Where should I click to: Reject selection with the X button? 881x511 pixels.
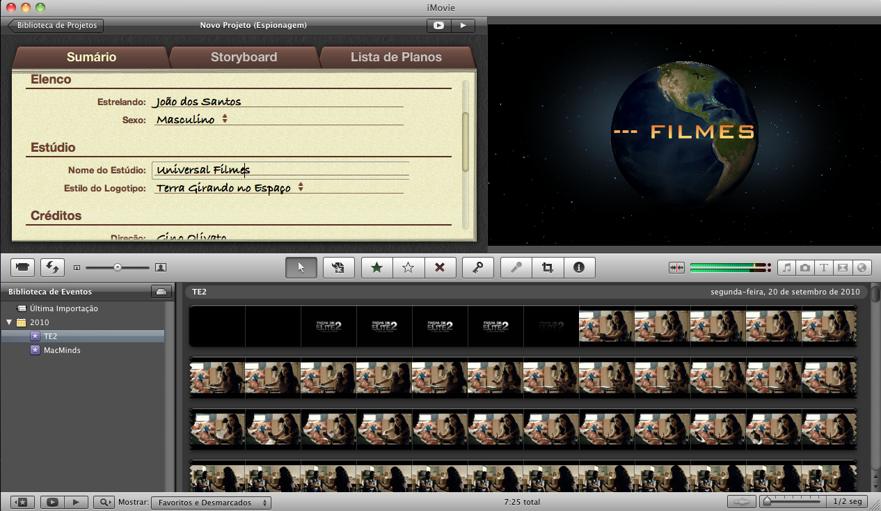pyautogui.click(x=440, y=267)
